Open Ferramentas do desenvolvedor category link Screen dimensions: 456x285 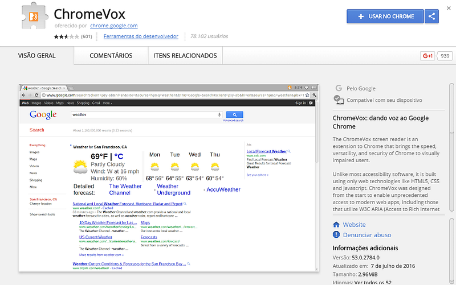141,36
